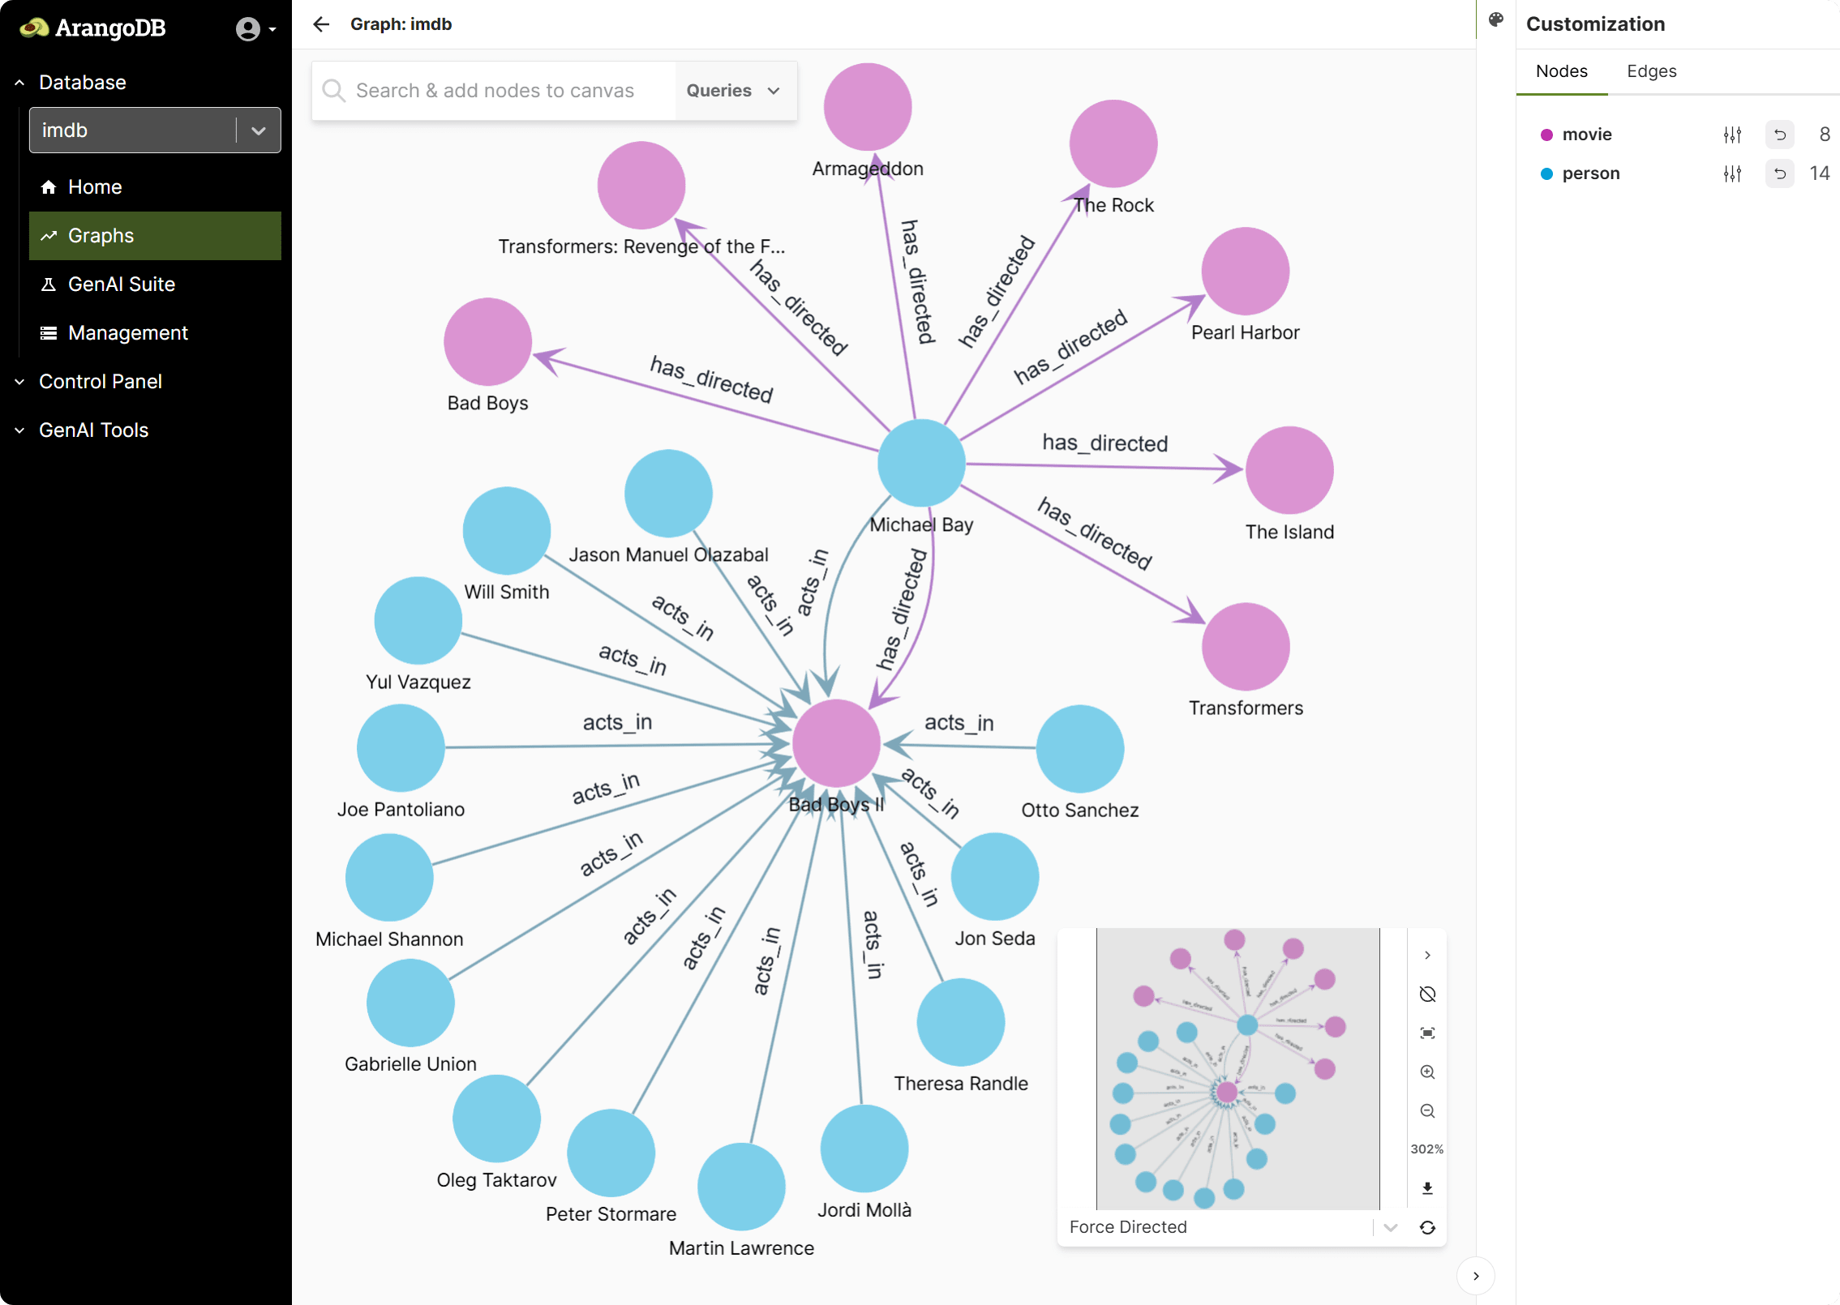Image resolution: width=1840 pixels, height=1305 pixels.
Task: Select the Island movie node
Action: point(1289,470)
